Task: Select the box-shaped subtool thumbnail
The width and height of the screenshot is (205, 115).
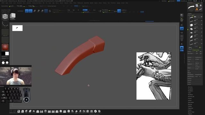Action: tap(192, 25)
